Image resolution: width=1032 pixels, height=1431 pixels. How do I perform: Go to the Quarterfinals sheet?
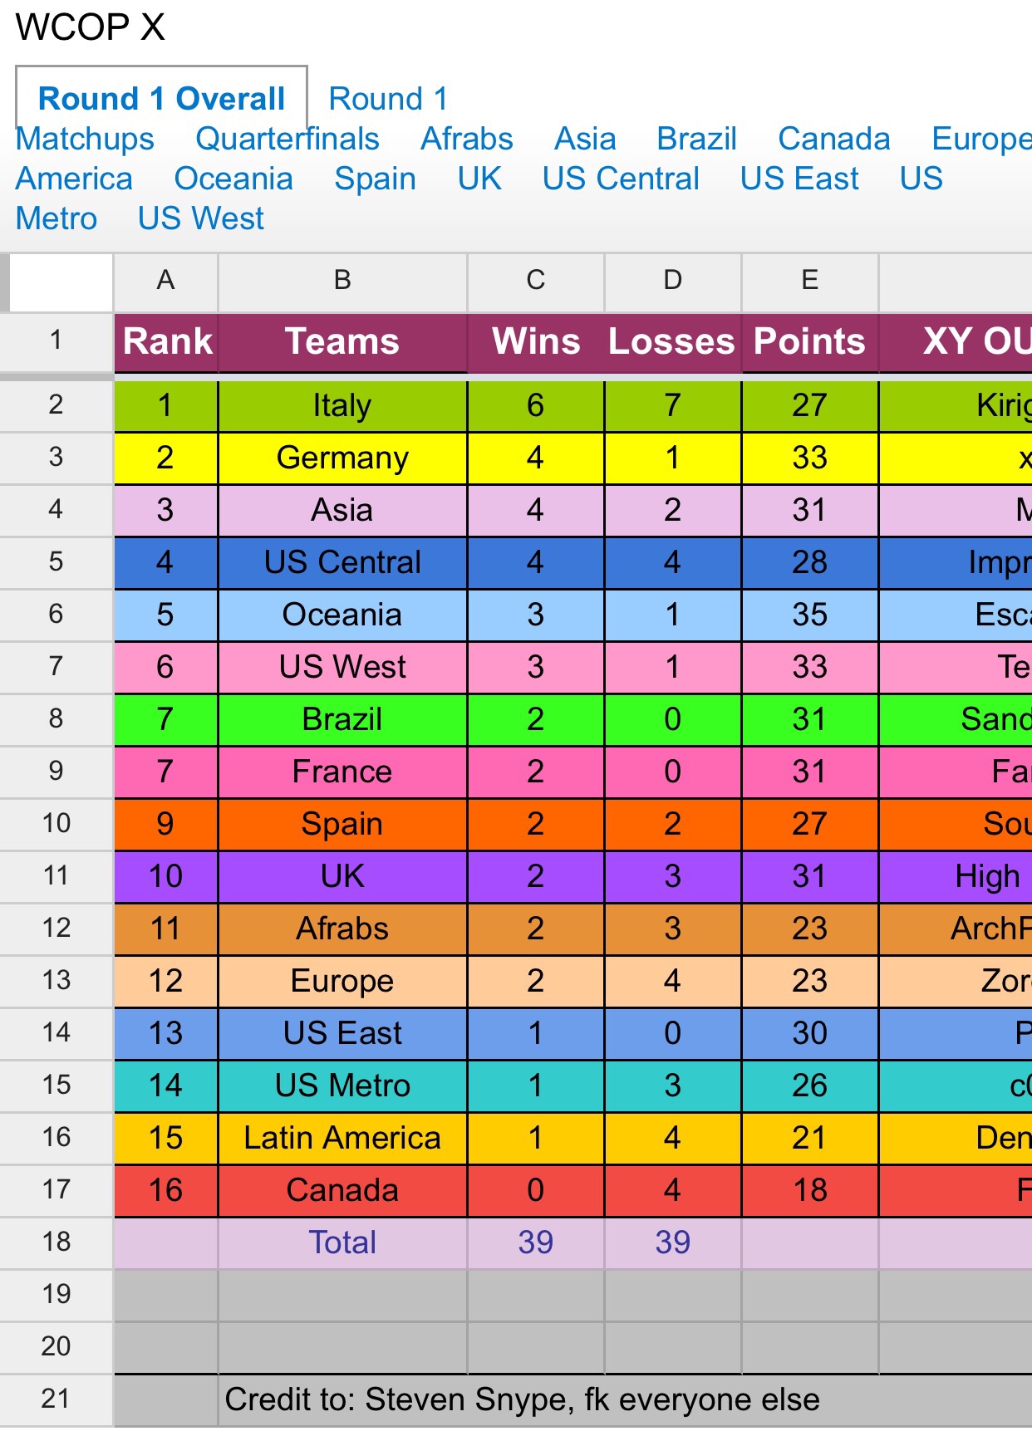[287, 139]
